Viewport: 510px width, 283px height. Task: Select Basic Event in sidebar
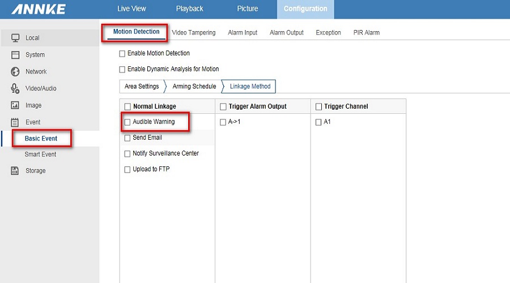click(x=41, y=139)
